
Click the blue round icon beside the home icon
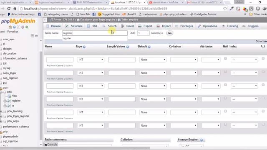[x=15, y=27]
